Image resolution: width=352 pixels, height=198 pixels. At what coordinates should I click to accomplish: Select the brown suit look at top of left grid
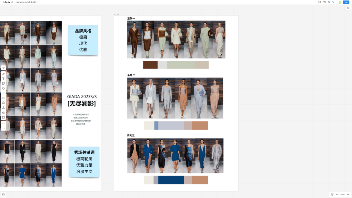38,33
